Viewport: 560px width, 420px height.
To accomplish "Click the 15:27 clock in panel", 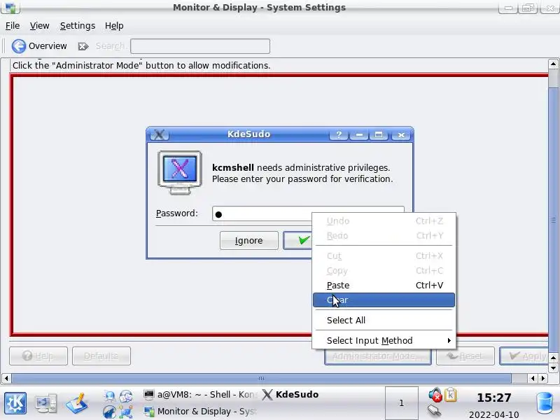I will coord(494,398).
